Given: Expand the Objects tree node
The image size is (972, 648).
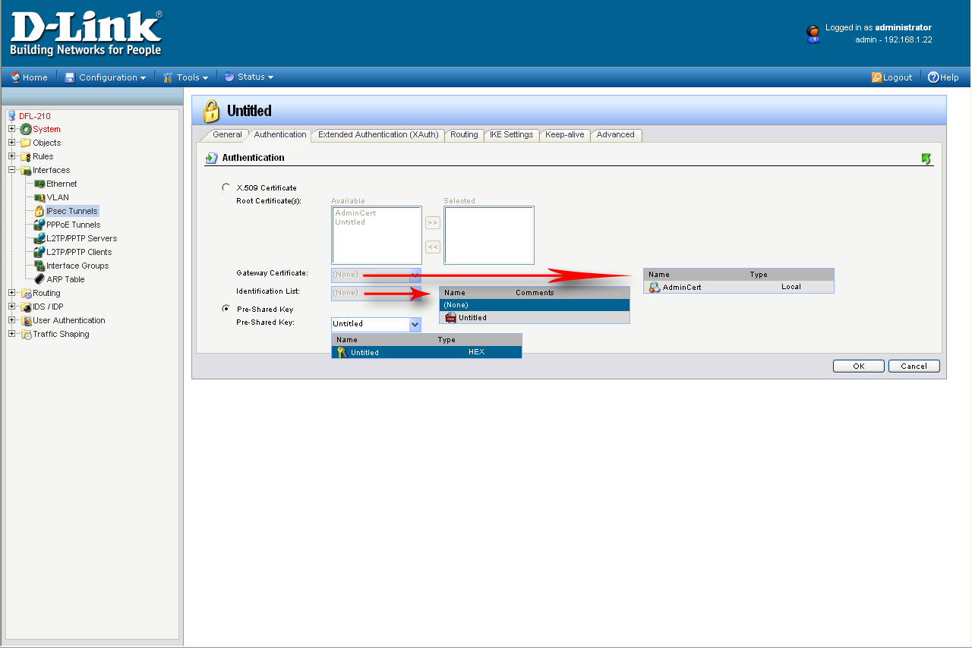Looking at the screenshot, I should (x=12, y=143).
